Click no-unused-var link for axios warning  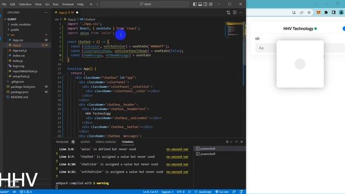(x=177, y=149)
